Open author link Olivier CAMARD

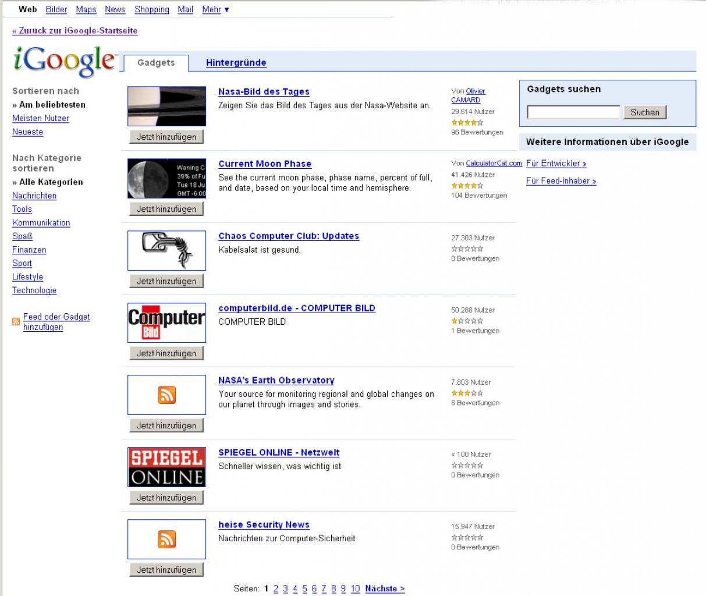point(468,95)
